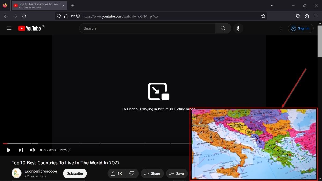Select the voice search microphone
Viewport: 322px width, 181px height.
click(238, 28)
